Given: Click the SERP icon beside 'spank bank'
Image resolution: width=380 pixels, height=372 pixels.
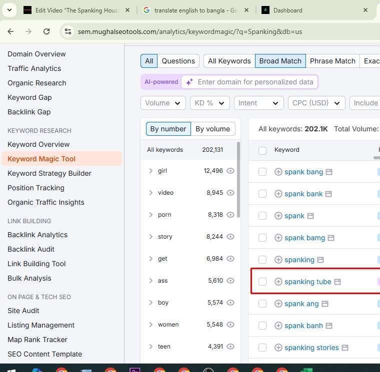Looking at the screenshot, I should (x=328, y=194).
